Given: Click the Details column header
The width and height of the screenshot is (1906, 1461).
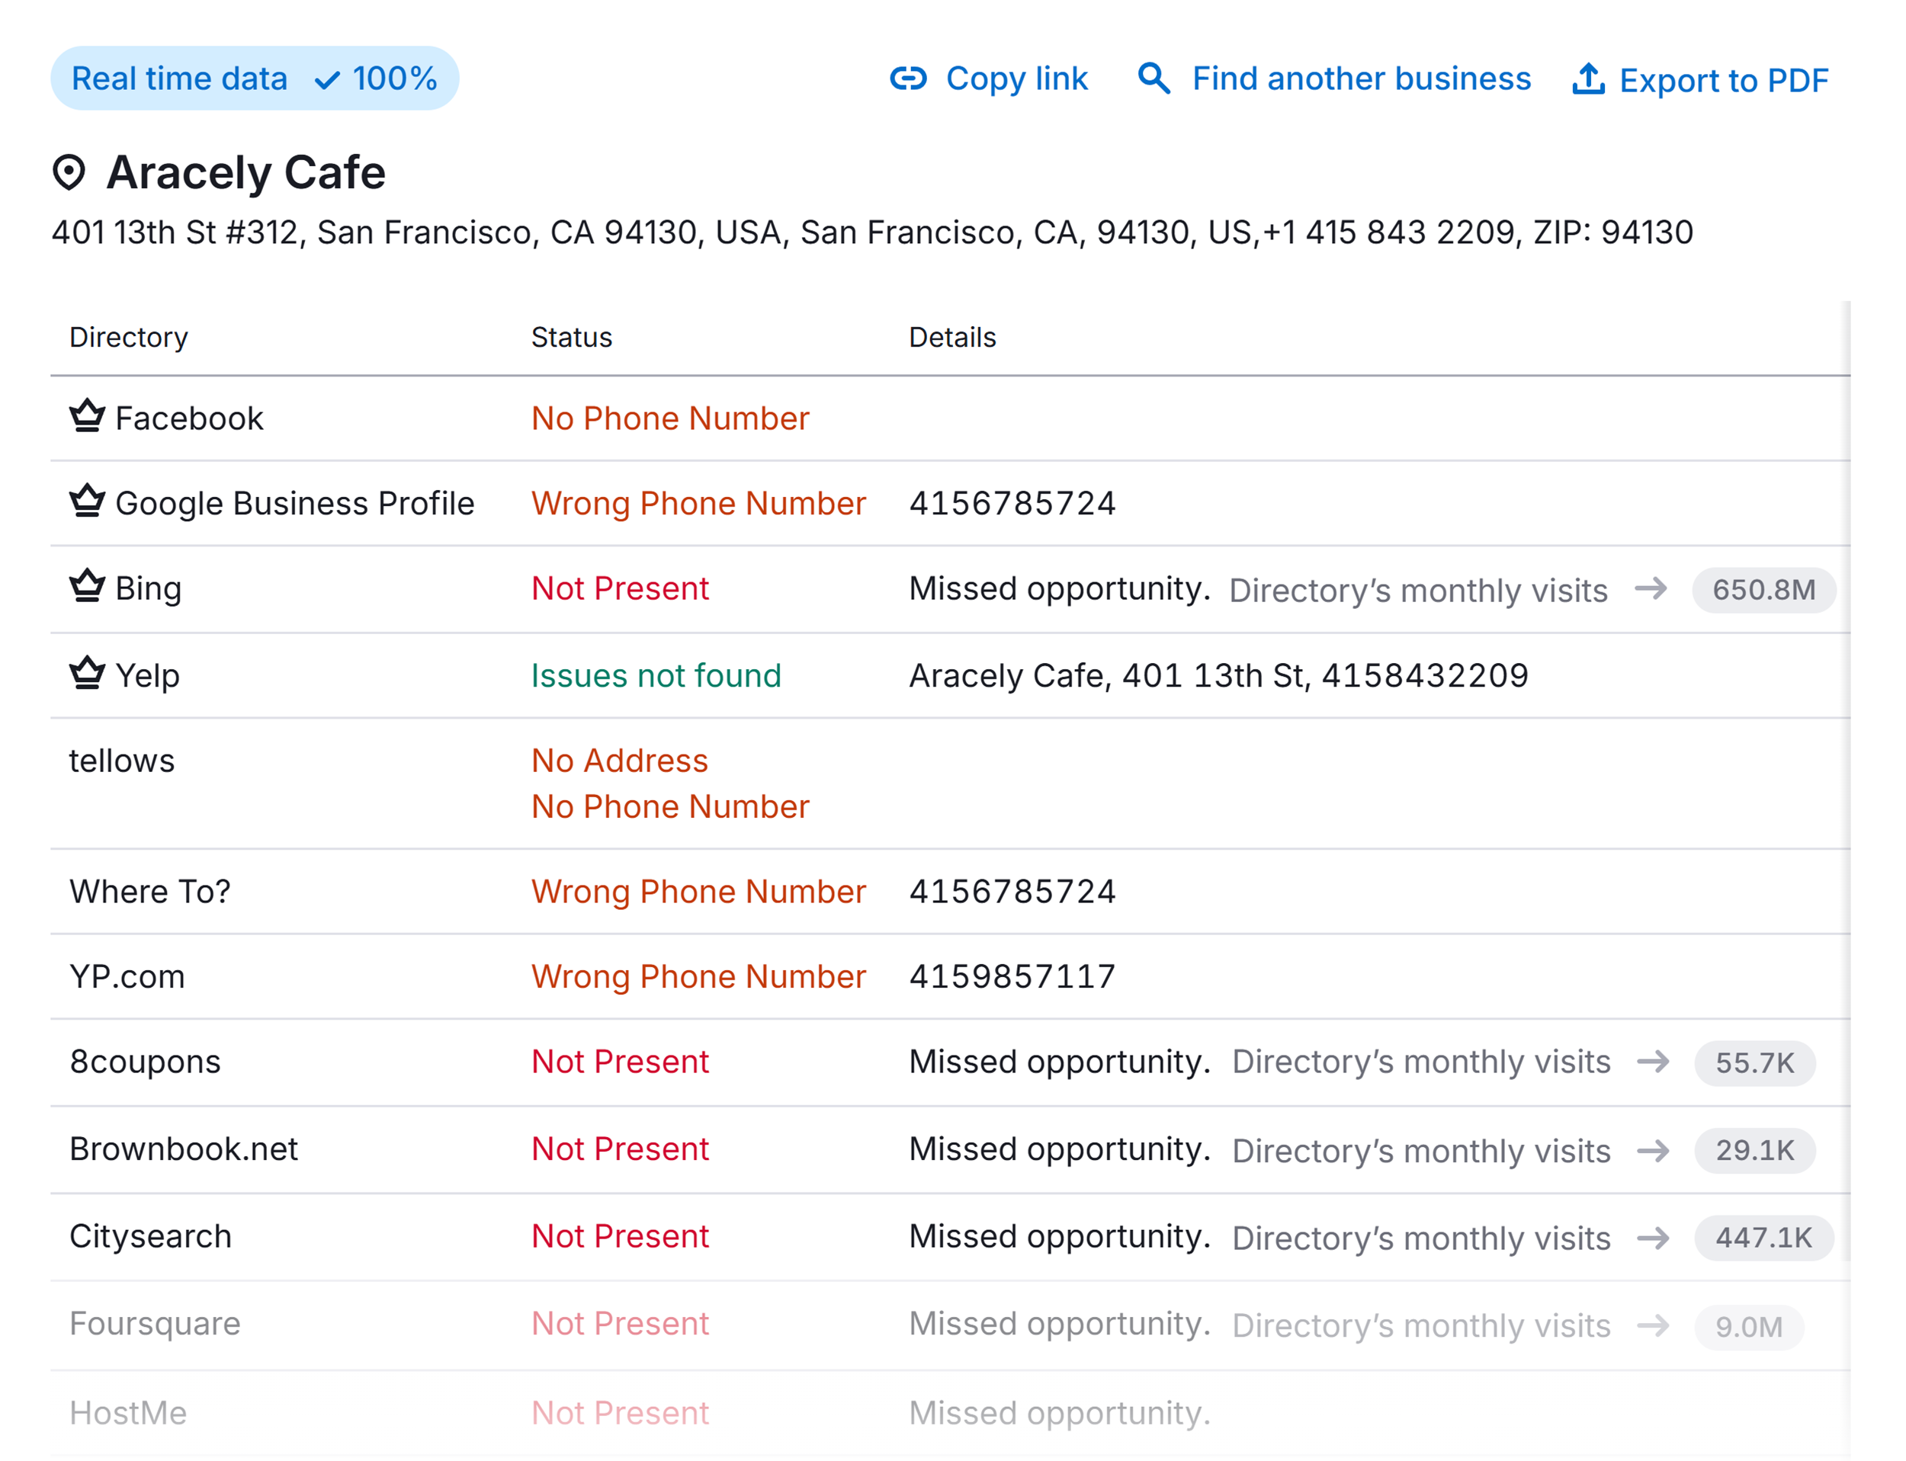Looking at the screenshot, I should click(x=952, y=338).
